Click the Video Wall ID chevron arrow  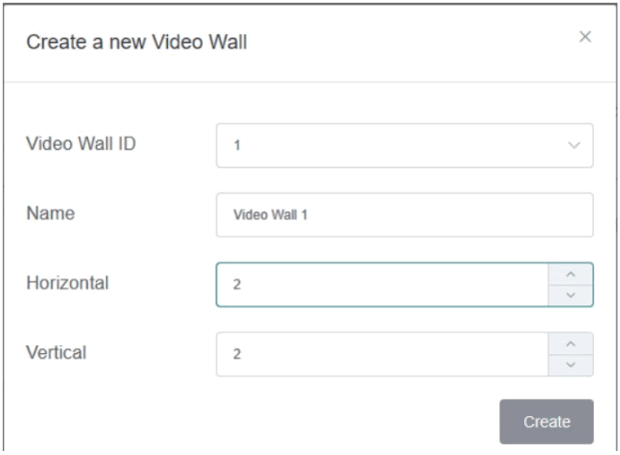tap(574, 146)
